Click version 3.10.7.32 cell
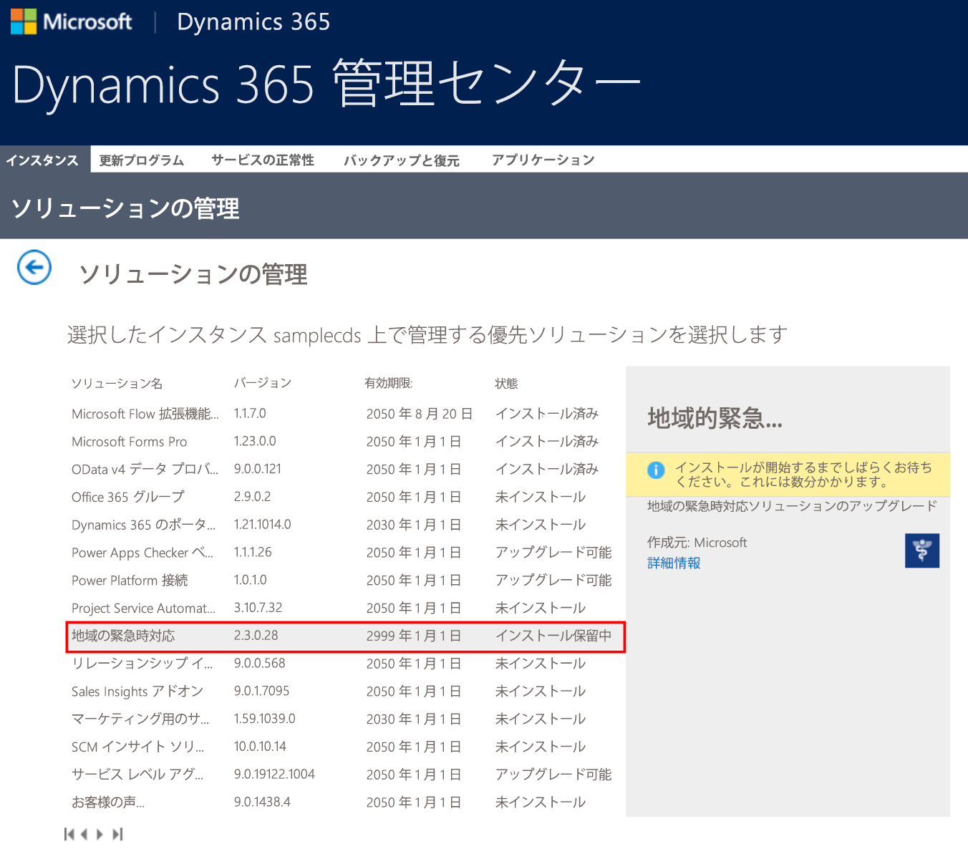 click(x=258, y=608)
